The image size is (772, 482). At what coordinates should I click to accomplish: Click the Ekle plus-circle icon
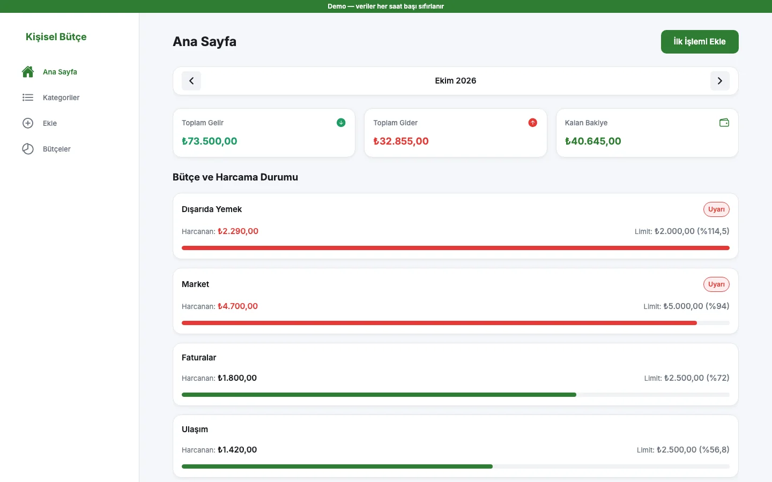pyautogui.click(x=28, y=123)
